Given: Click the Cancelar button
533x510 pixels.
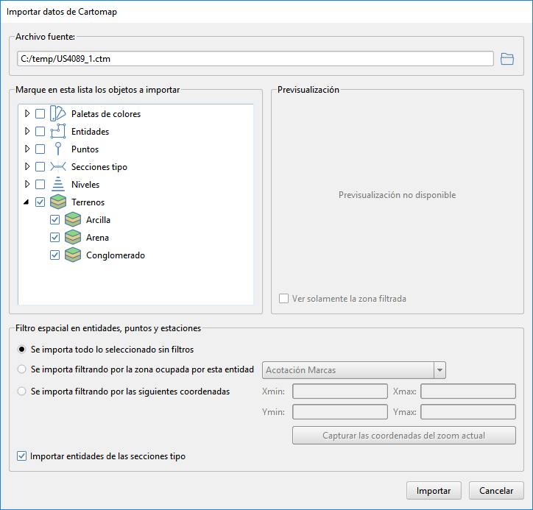Looking at the screenshot, I should [496, 491].
